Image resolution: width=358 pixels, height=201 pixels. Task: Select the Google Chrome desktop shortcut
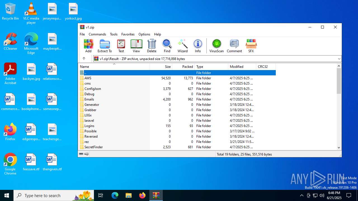tap(10, 164)
